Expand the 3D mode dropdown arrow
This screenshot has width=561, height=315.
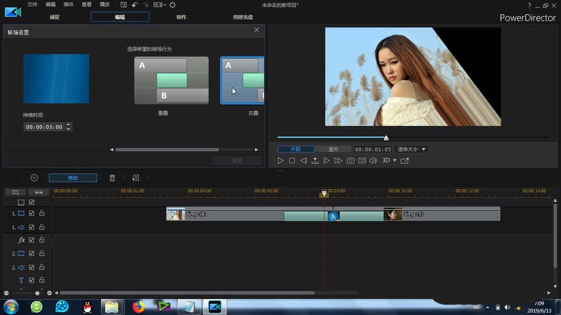coord(394,161)
